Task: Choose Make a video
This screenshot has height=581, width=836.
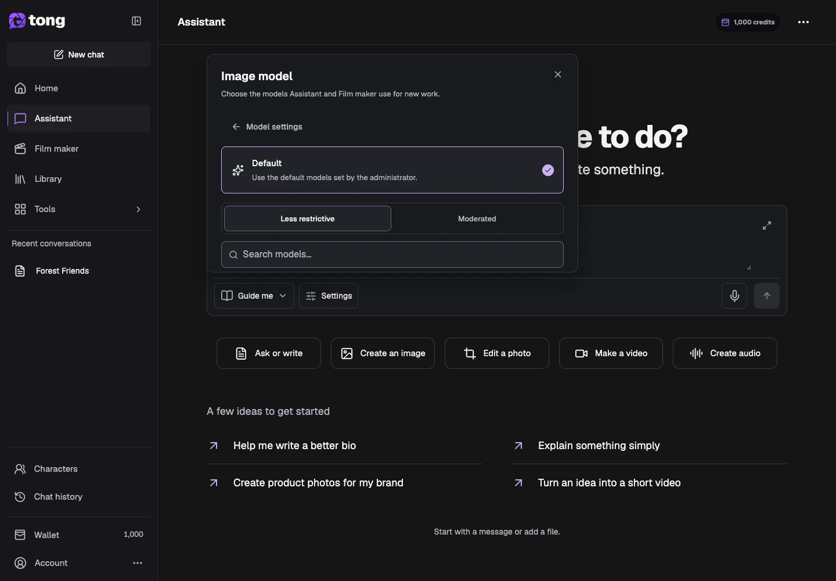Action: (x=611, y=353)
